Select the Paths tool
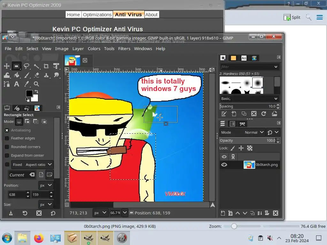327x245 pixels. 7,84
